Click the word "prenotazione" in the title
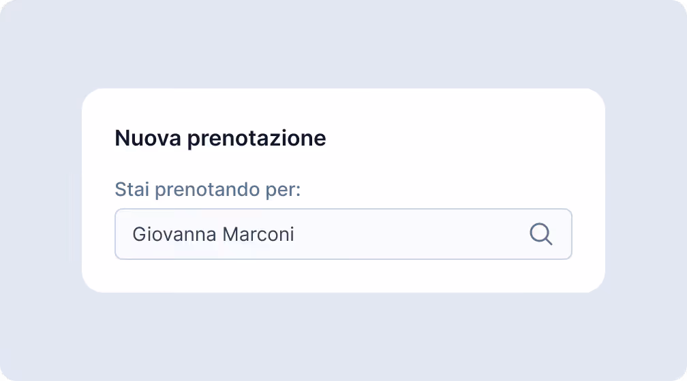Screen dimensions: 687x381 [x=256, y=139]
